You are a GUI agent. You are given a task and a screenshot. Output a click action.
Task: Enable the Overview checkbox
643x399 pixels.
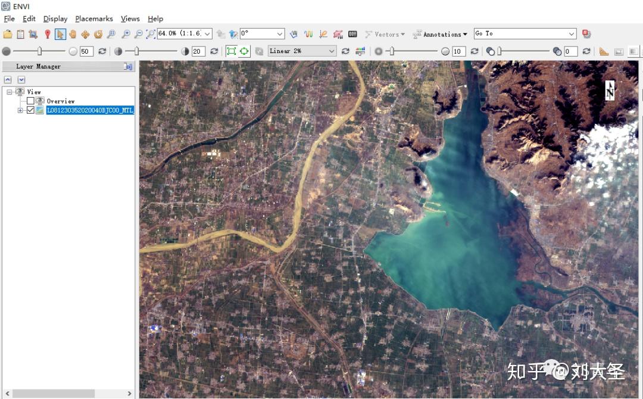pos(30,101)
